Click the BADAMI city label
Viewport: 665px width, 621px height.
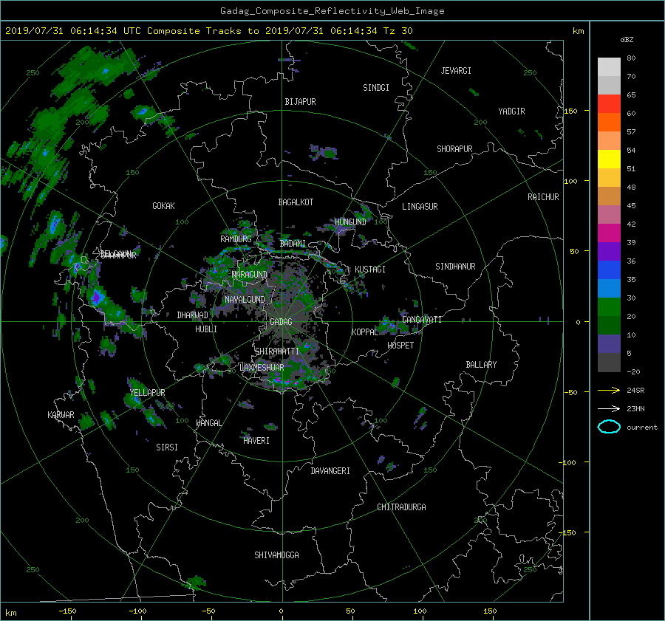(293, 244)
